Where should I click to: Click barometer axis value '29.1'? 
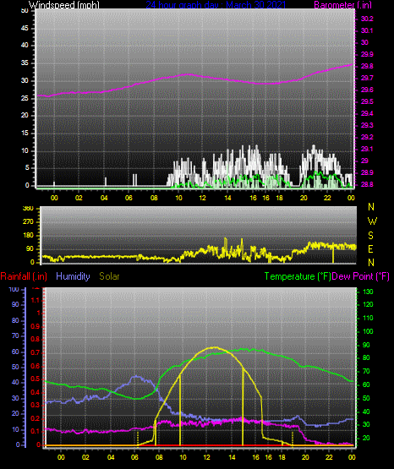[367, 149]
